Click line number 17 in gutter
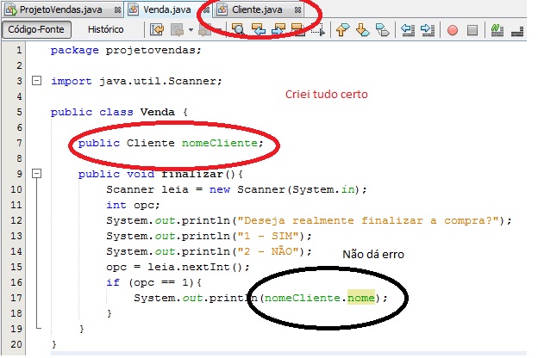Image resolution: width=538 pixels, height=358 pixels. click(16, 298)
